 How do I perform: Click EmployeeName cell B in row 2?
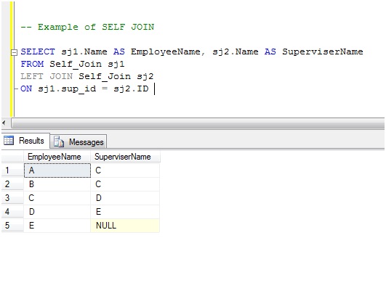coord(57,184)
